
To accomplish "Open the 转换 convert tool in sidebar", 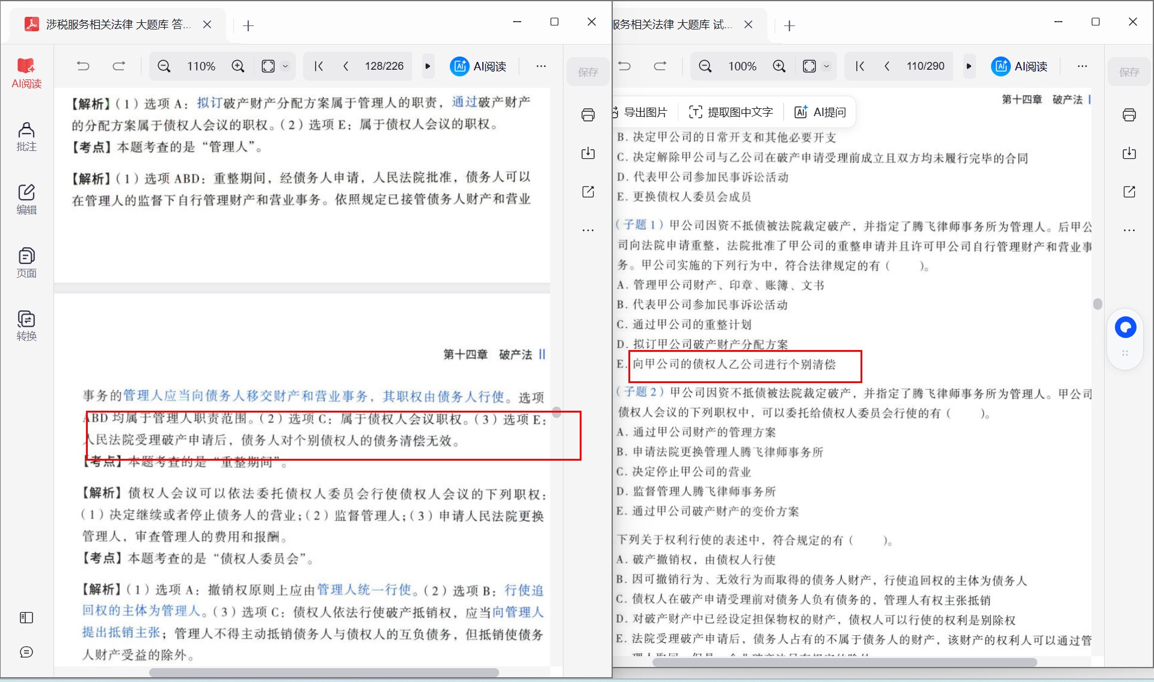I will [x=26, y=326].
